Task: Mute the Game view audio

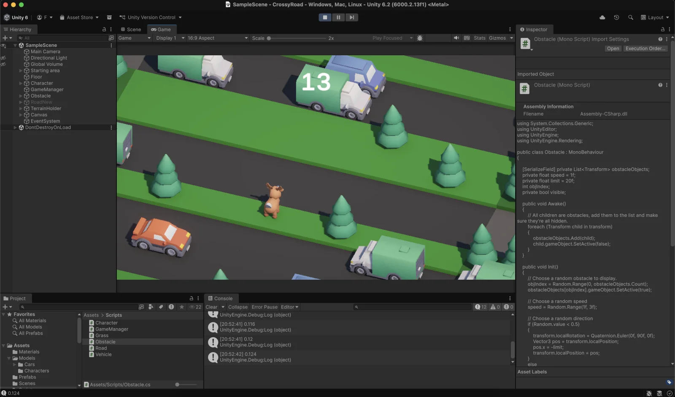Action: [456, 38]
